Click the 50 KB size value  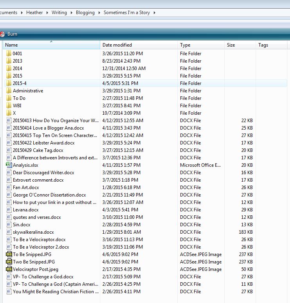(247, 269)
